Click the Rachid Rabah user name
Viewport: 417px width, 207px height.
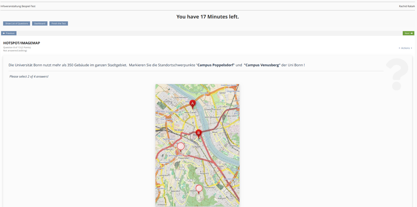407,6
